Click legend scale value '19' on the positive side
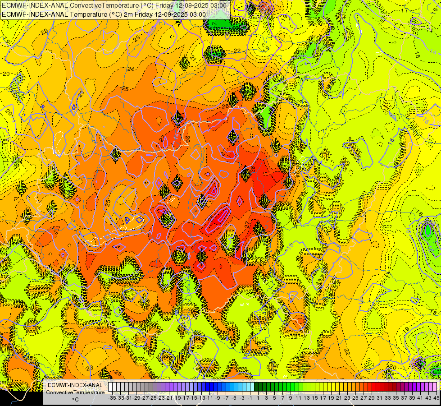Screen dimensions: 441x406 (331, 398)
